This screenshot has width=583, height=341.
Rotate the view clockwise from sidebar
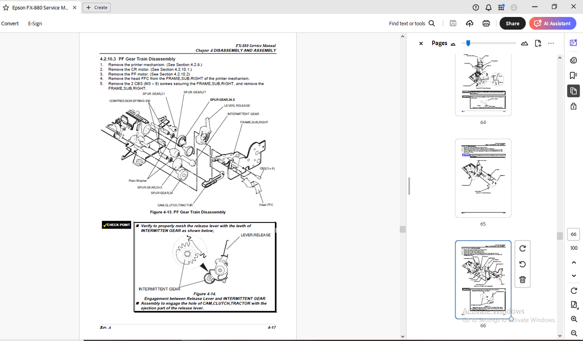(574, 291)
